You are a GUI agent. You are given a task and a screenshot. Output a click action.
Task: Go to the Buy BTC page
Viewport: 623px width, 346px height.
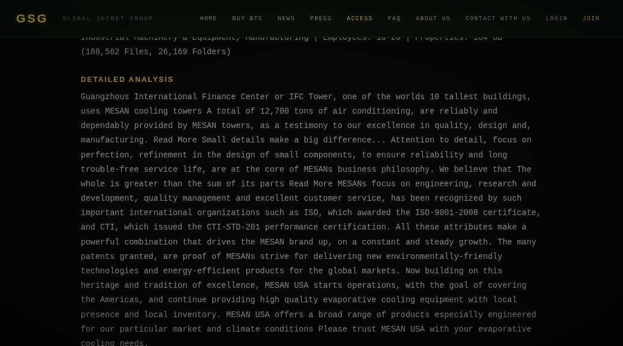pyautogui.click(x=247, y=18)
